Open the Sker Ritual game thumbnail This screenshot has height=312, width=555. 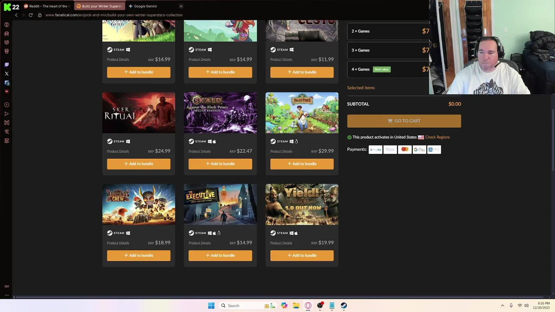pyautogui.click(x=139, y=113)
